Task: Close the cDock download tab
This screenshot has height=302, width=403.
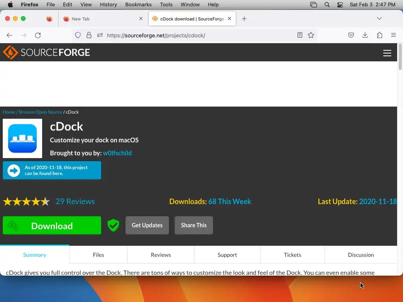Action: (229, 18)
